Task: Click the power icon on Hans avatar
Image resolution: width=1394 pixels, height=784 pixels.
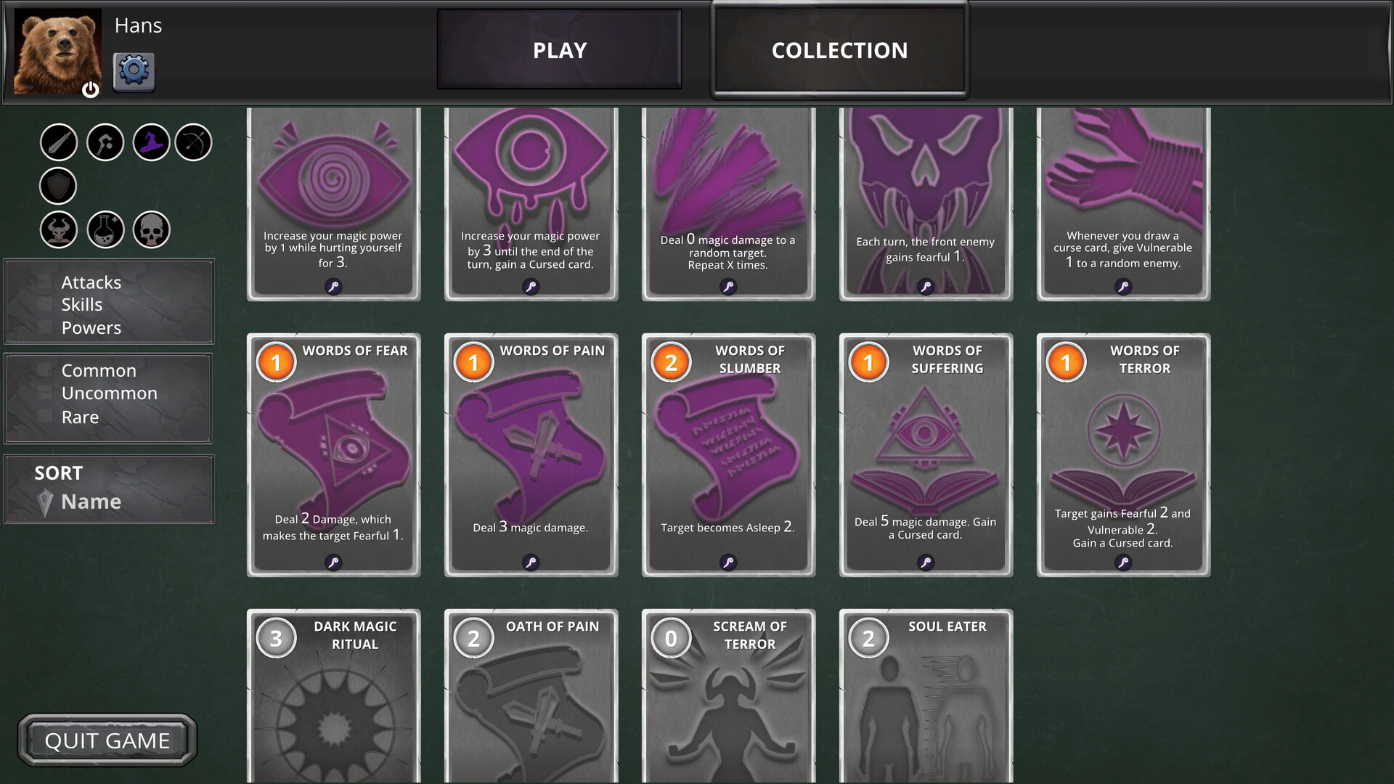Action: [x=90, y=89]
